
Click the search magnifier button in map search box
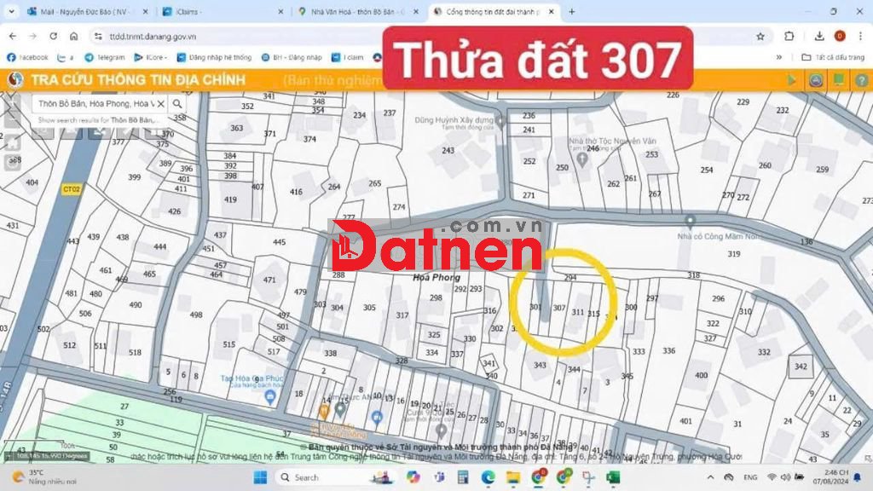(177, 104)
